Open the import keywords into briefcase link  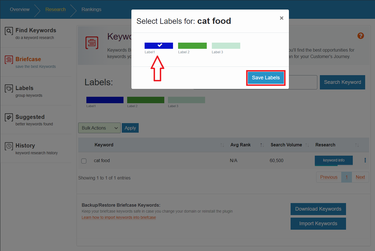(x=119, y=217)
